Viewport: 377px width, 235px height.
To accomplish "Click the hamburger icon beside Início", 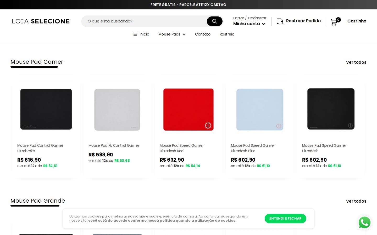I will (135, 34).
